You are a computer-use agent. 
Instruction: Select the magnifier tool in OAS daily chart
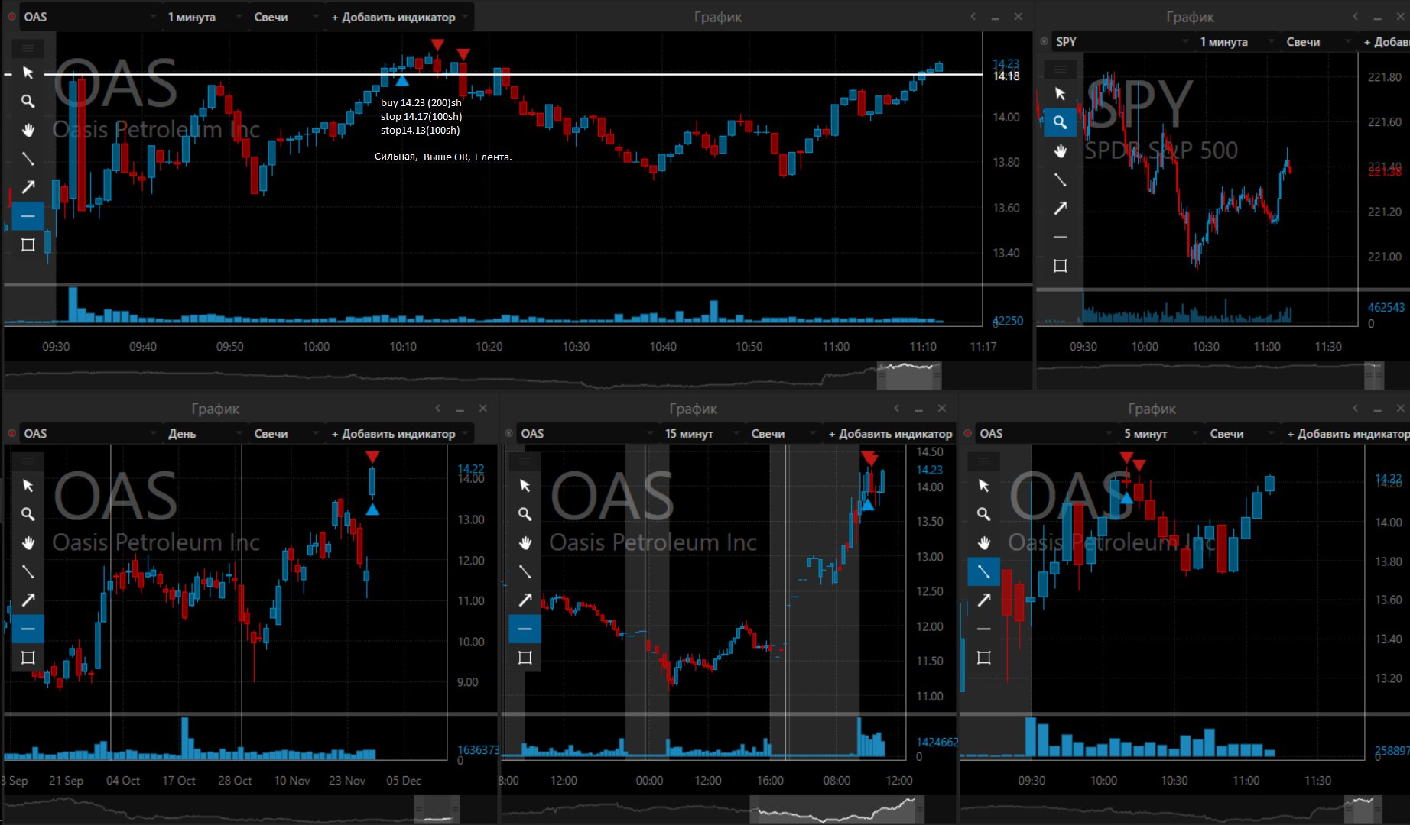(28, 514)
